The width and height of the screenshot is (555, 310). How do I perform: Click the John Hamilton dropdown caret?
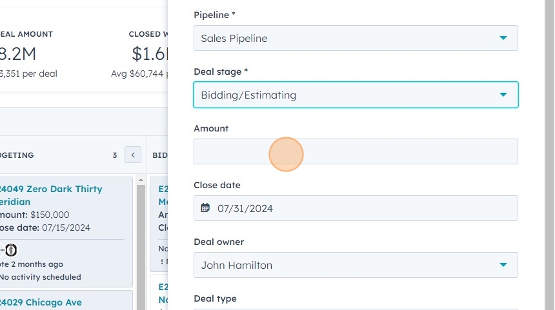[503, 265]
